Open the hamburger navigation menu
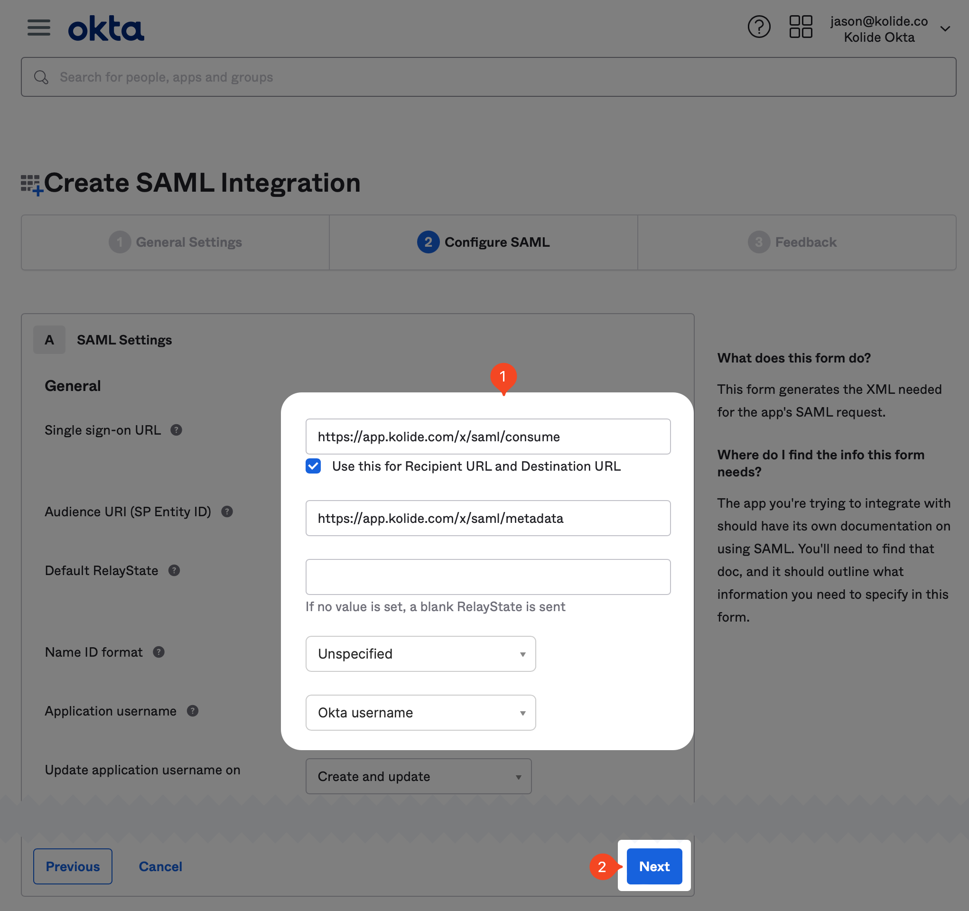The width and height of the screenshot is (969, 911). (38, 28)
